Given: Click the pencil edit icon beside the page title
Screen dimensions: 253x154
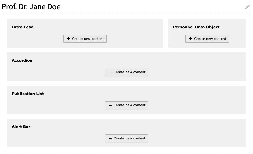Looking at the screenshot, I should (247, 7).
